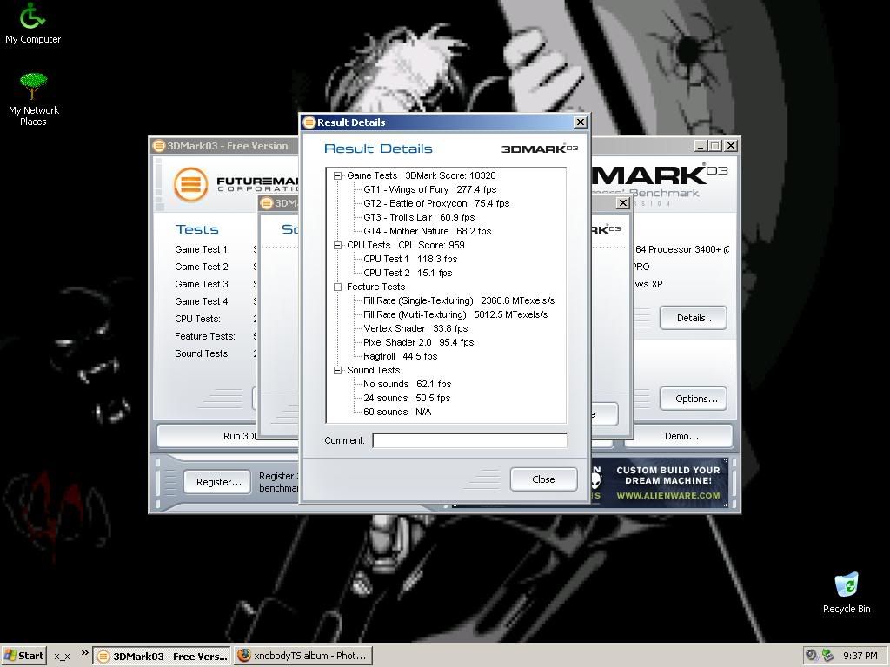Select Fill Rate (Multi-Texturing) row

pyautogui.click(x=455, y=314)
